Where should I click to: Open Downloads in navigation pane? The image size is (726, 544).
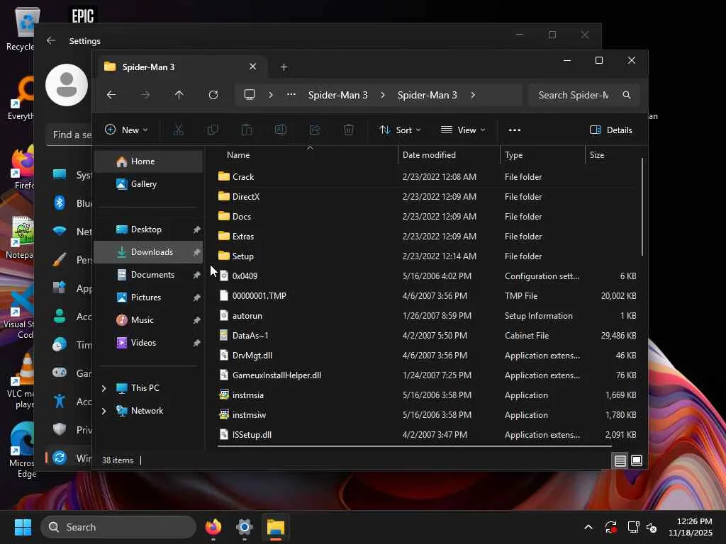148,252
